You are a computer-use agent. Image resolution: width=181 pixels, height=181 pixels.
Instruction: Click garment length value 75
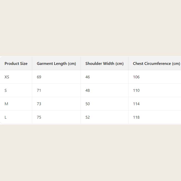39,117
